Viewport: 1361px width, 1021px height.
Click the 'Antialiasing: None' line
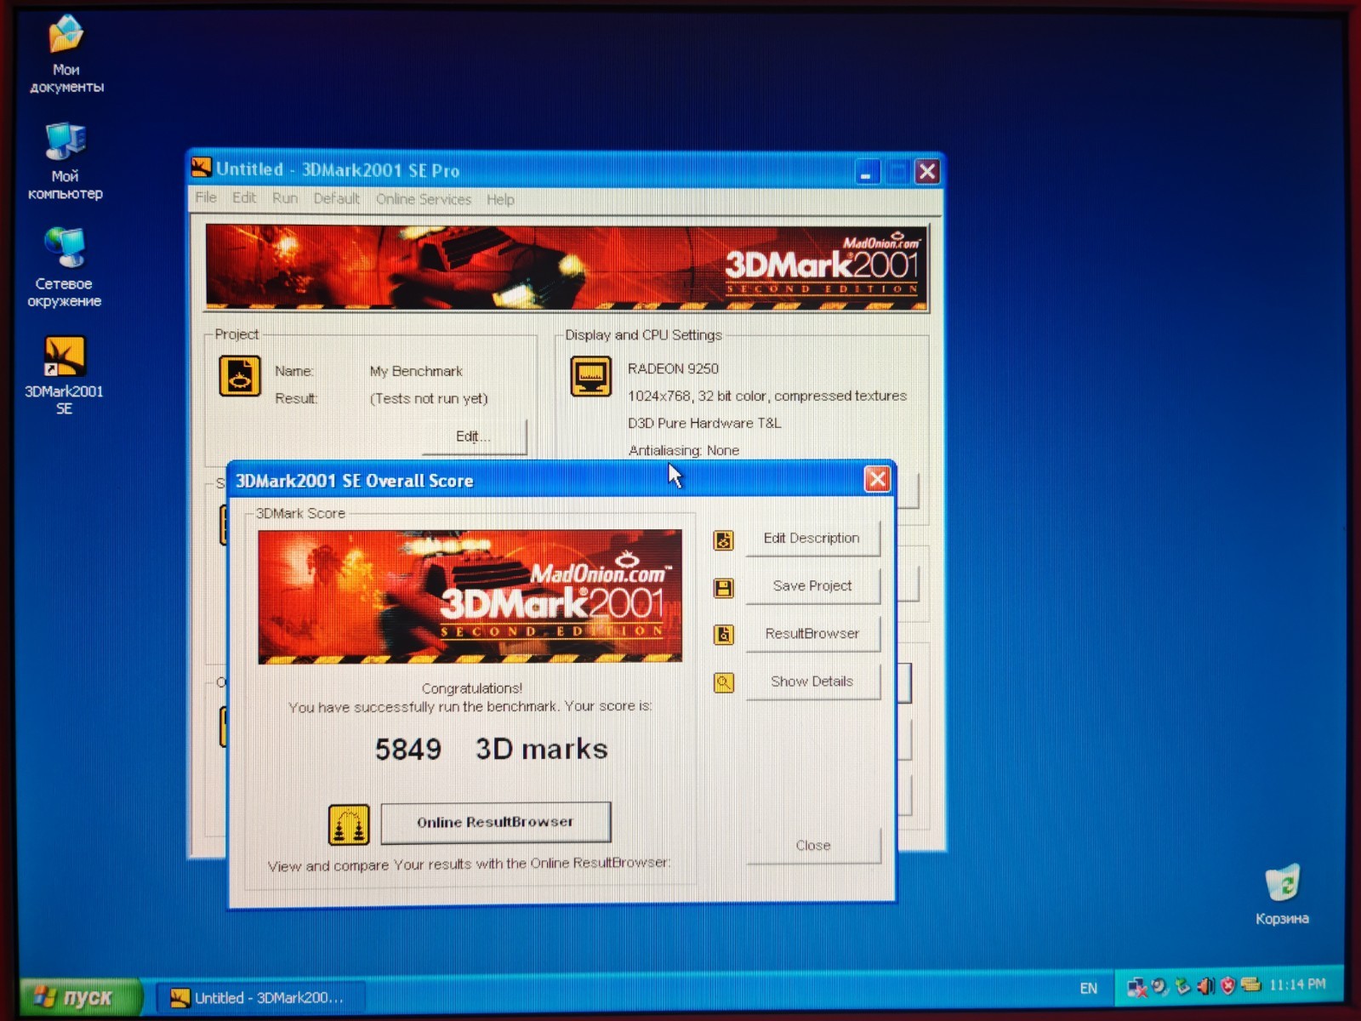coord(684,450)
